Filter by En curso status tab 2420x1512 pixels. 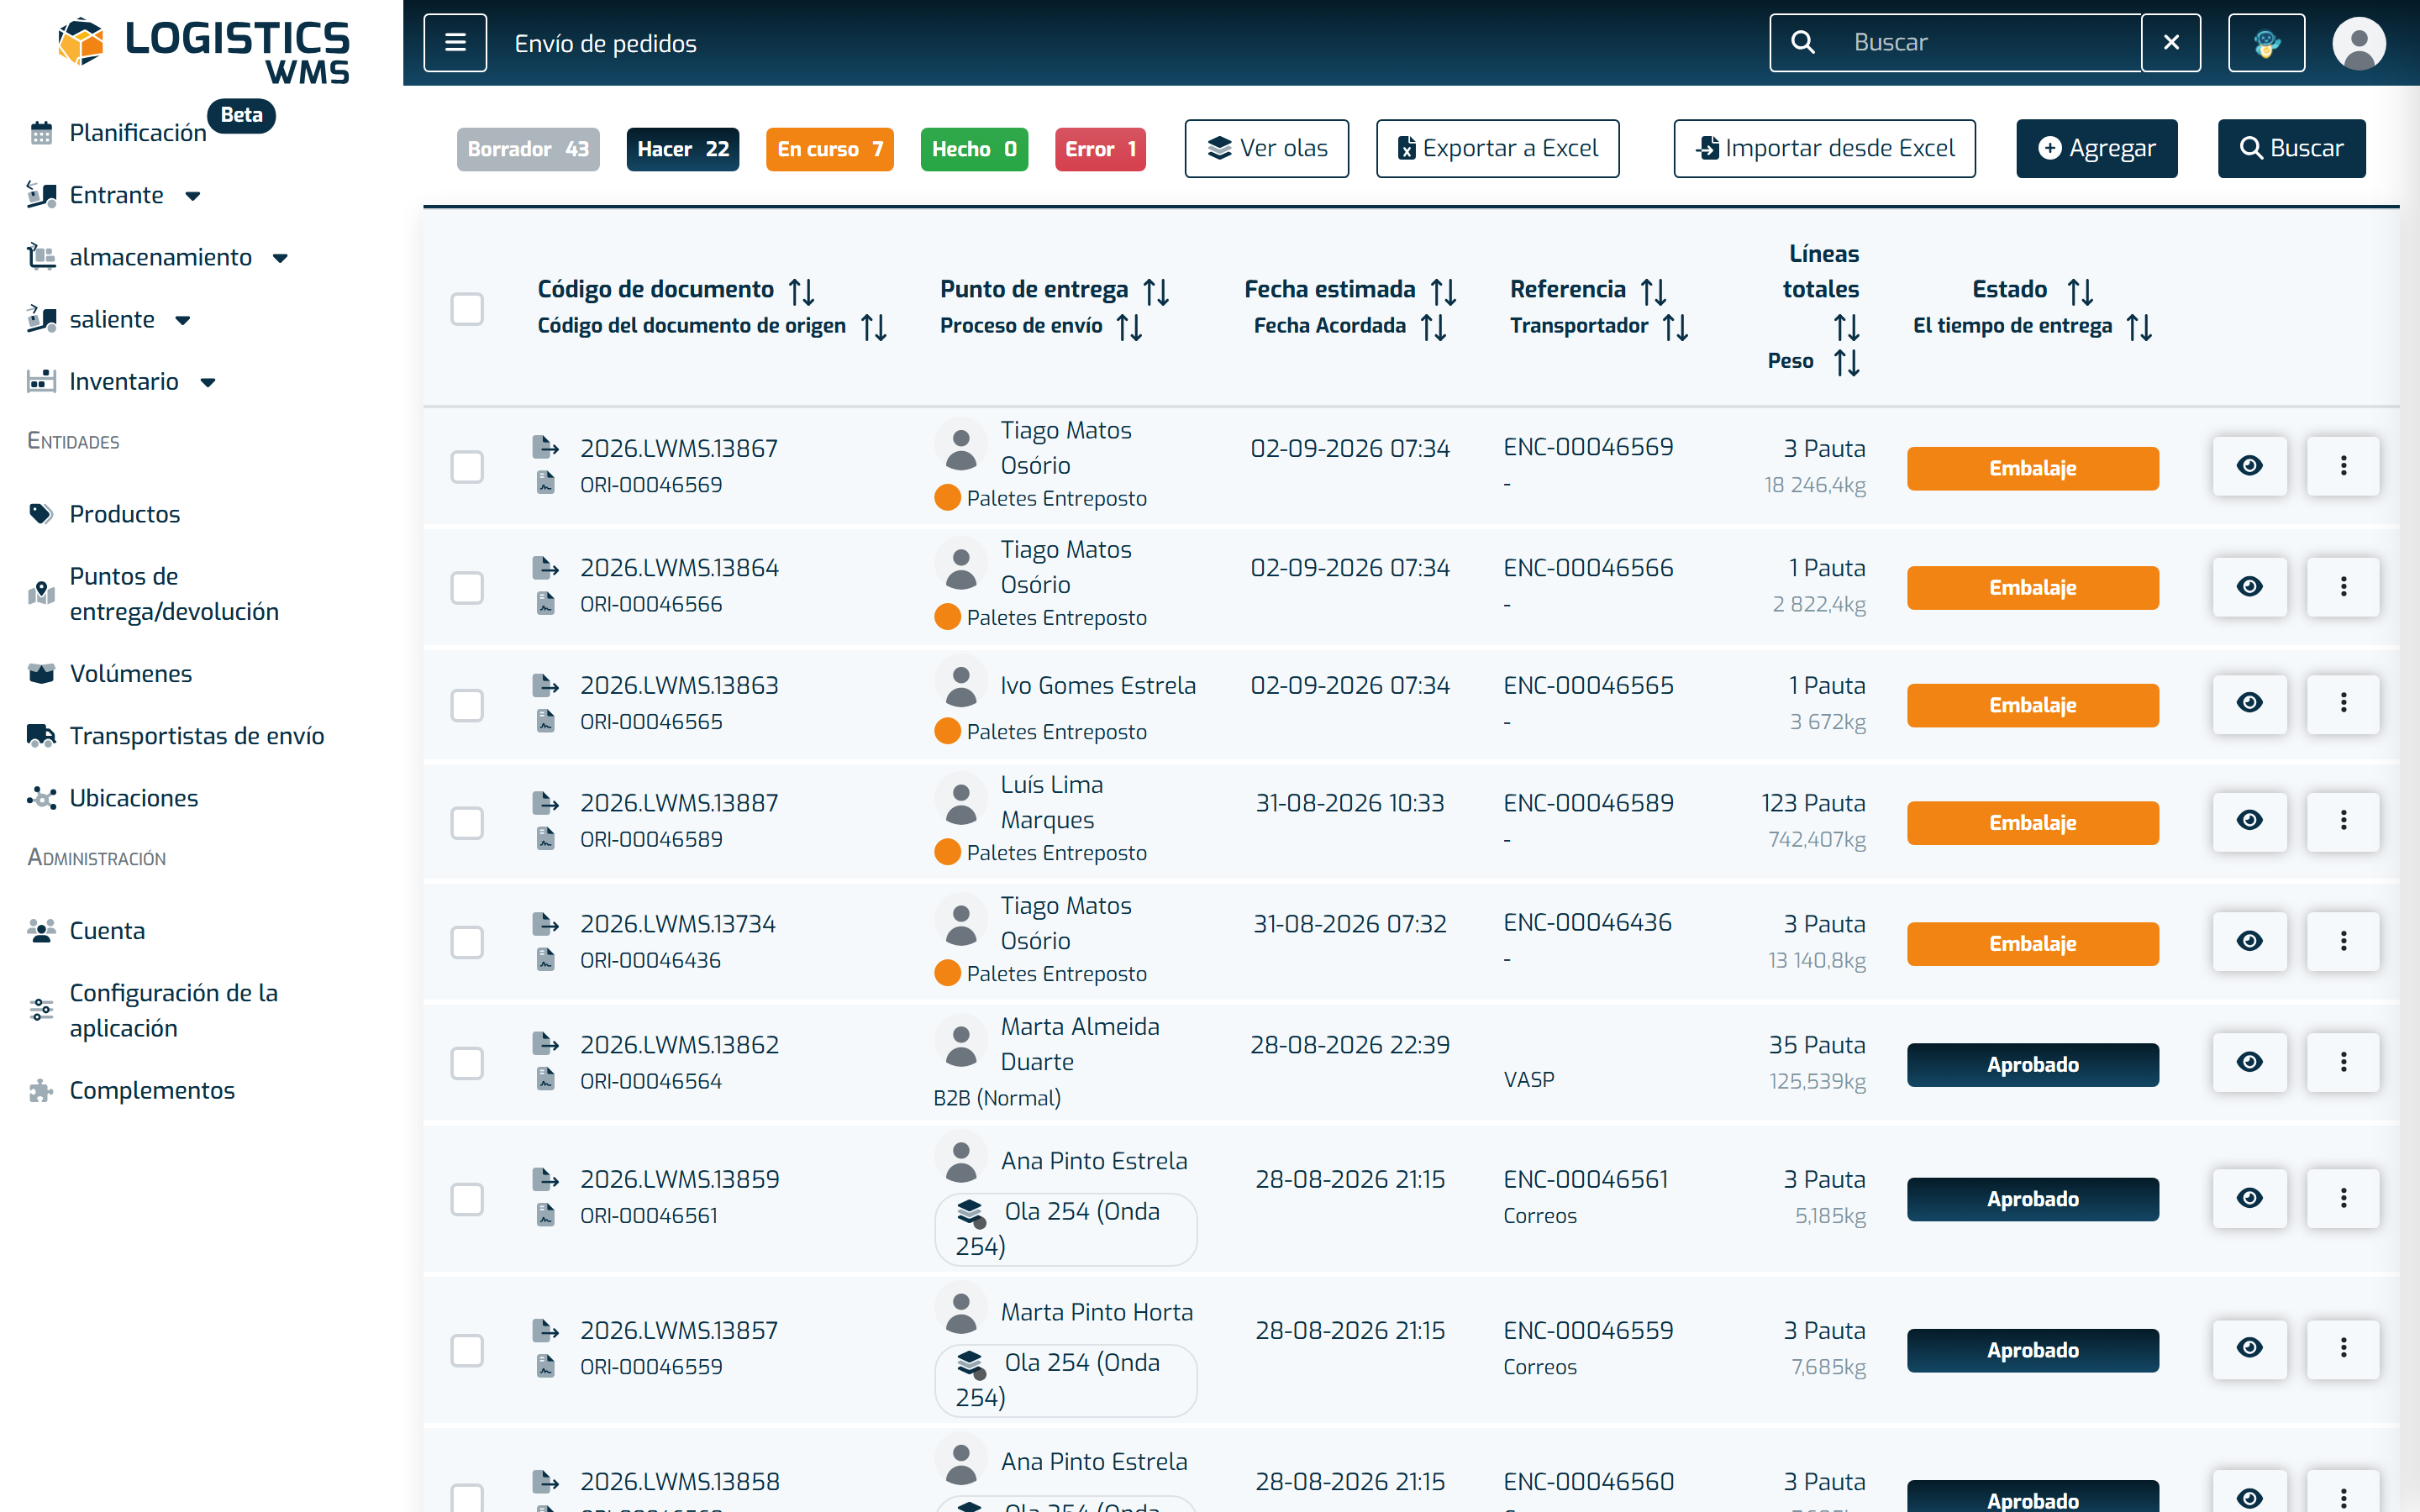pos(830,149)
